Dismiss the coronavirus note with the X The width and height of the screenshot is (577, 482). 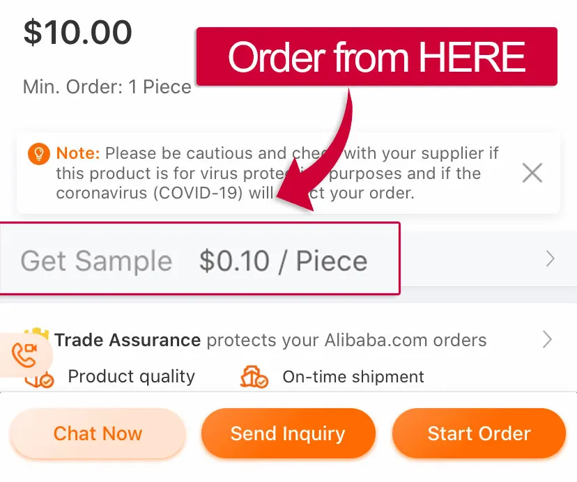point(532,172)
